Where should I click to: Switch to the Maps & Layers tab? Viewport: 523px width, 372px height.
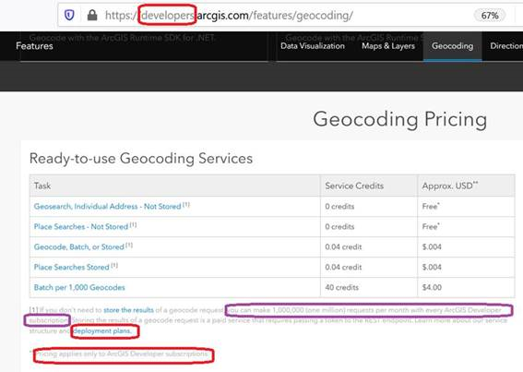point(388,46)
